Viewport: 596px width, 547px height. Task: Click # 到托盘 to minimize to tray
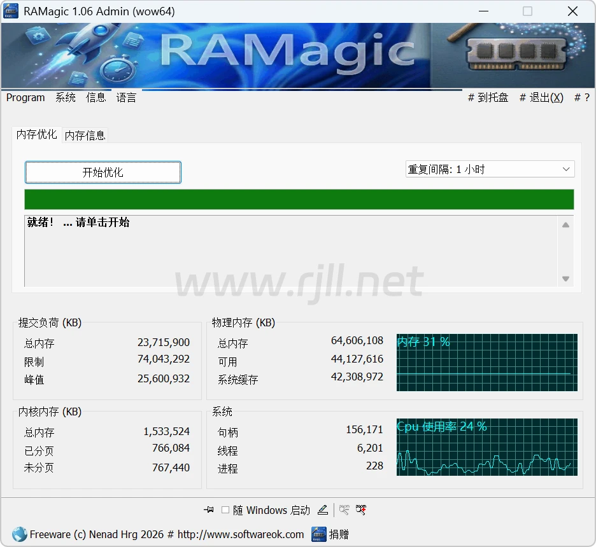pyautogui.click(x=488, y=97)
